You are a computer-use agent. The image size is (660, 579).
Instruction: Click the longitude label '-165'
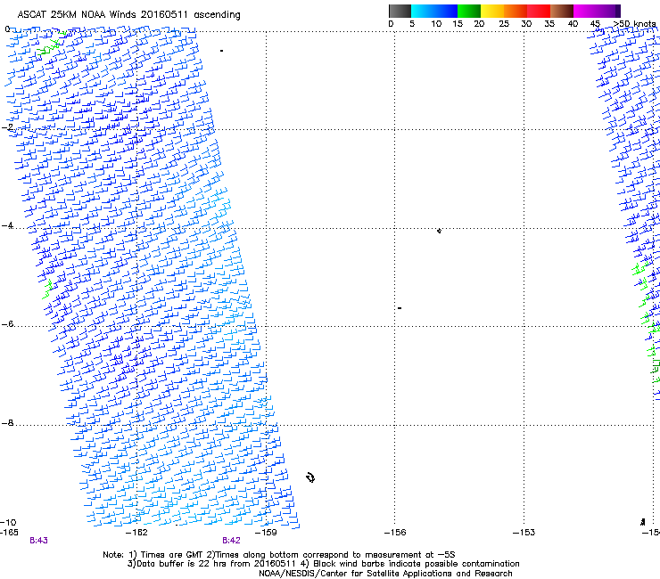pos(9,533)
